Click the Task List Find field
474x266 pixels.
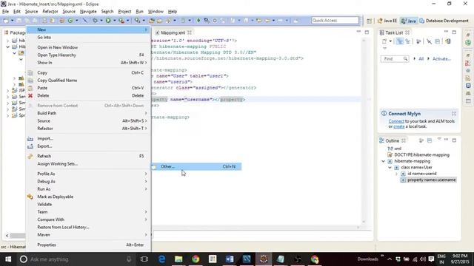[395, 59]
